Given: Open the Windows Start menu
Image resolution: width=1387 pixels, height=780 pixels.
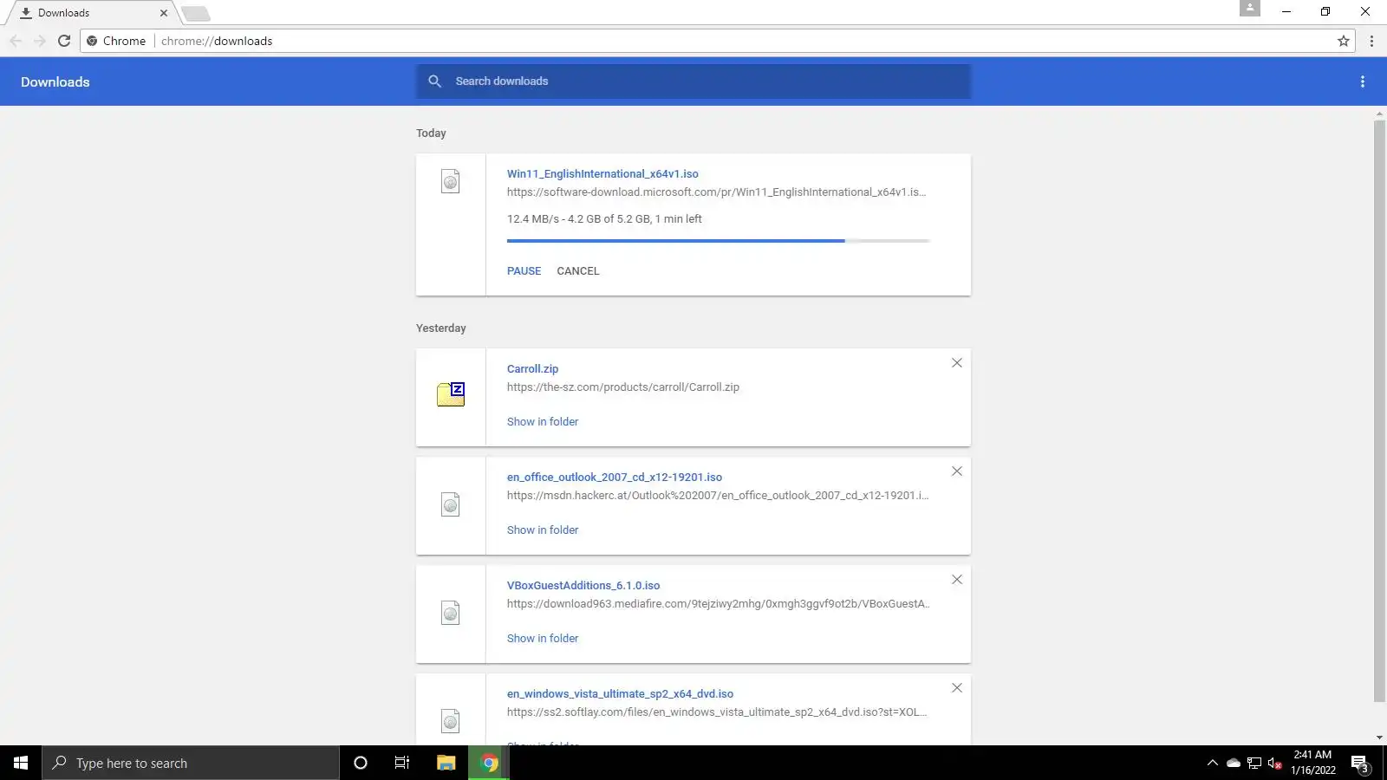Looking at the screenshot, I should click(x=21, y=763).
